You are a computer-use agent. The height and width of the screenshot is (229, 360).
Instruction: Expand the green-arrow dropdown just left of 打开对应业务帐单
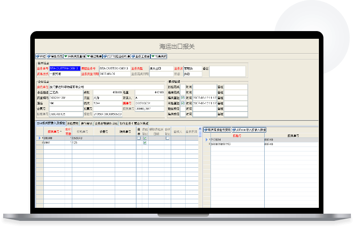coord(94,56)
